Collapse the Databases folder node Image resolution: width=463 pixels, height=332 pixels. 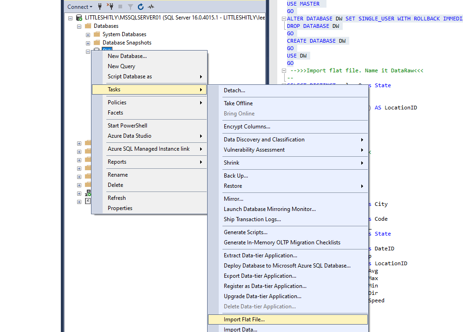pyautogui.click(x=79, y=26)
